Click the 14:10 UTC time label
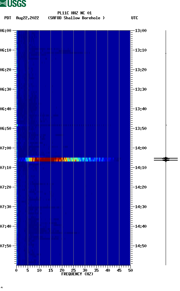 [141, 168]
